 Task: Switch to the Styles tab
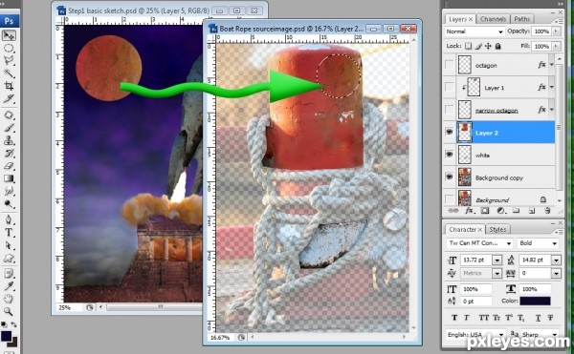click(497, 230)
